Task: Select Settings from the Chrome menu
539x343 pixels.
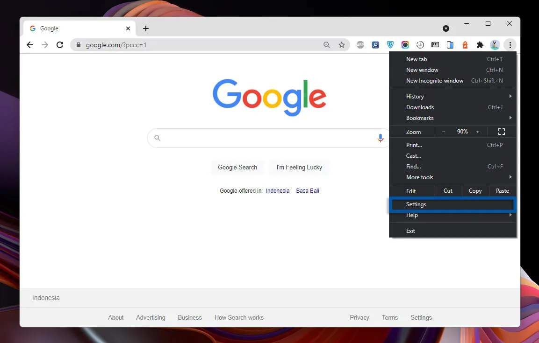Action: [x=416, y=204]
